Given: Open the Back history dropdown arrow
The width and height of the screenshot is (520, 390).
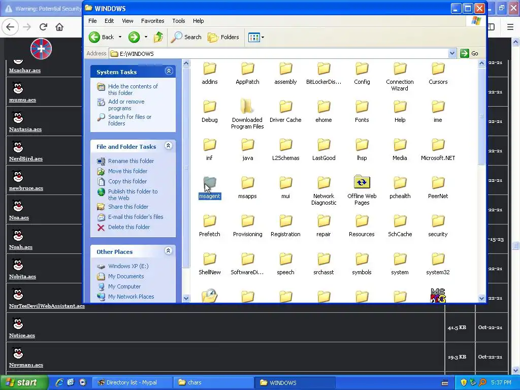Looking at the screenshot, I should click(120, 37).
